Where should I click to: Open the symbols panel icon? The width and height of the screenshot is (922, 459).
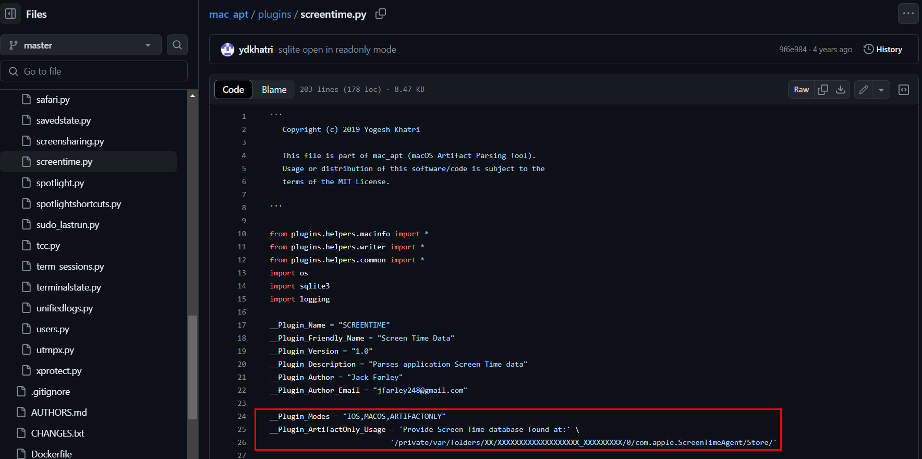[x=904, y=90]
